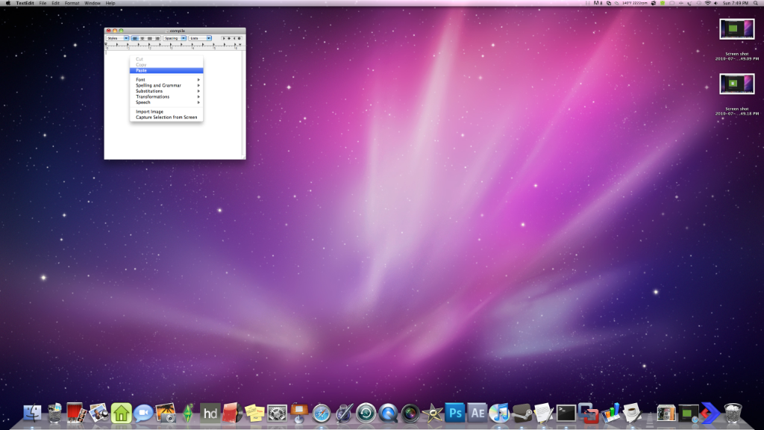764x430 pixels.
Task: Open the Spacing dropdown
Action: (174, 38)
